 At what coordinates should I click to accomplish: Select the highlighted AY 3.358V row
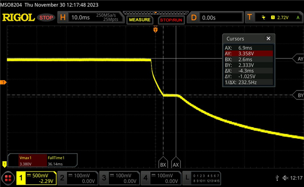[248, 53]
